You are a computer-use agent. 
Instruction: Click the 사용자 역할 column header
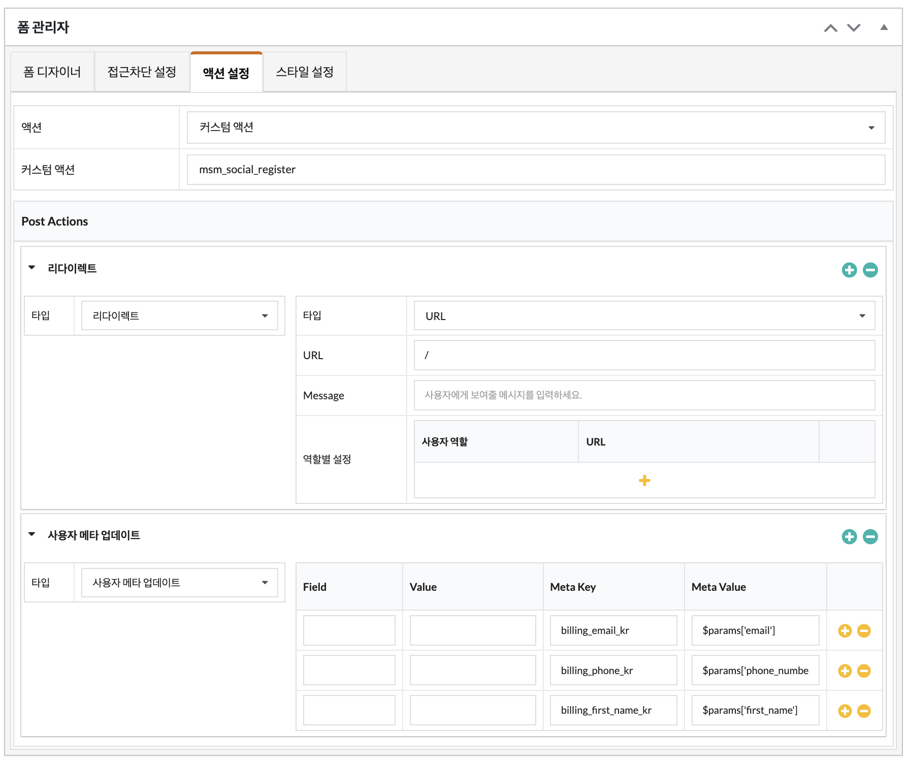click(445, 442)
